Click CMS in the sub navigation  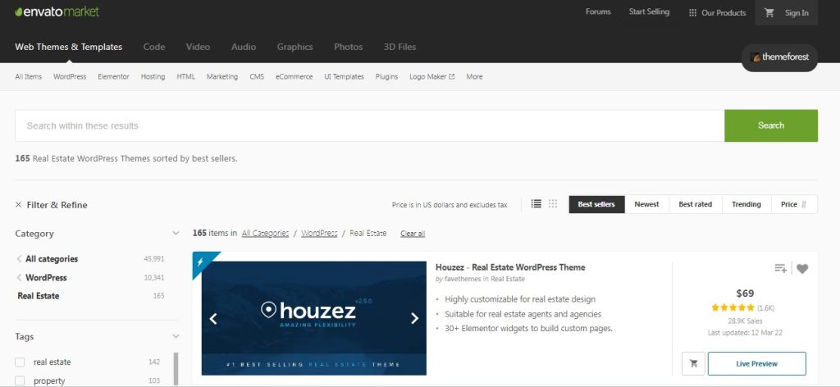257,76
